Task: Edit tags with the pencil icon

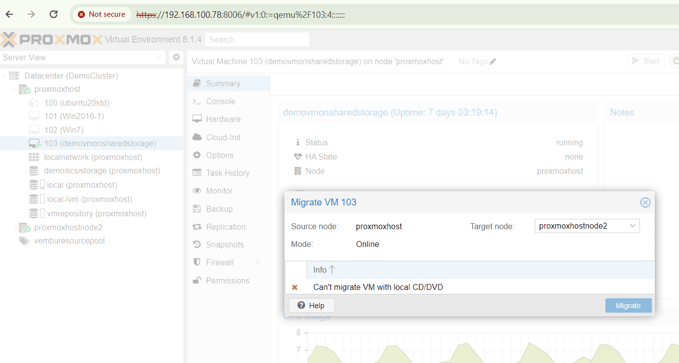Action: [493, 61]
